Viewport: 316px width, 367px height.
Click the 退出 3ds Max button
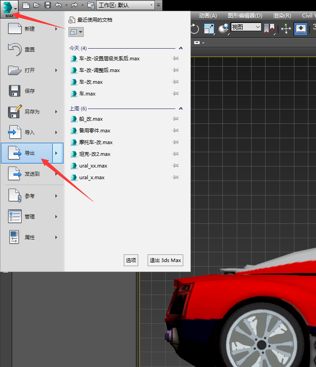coord(165,260)
